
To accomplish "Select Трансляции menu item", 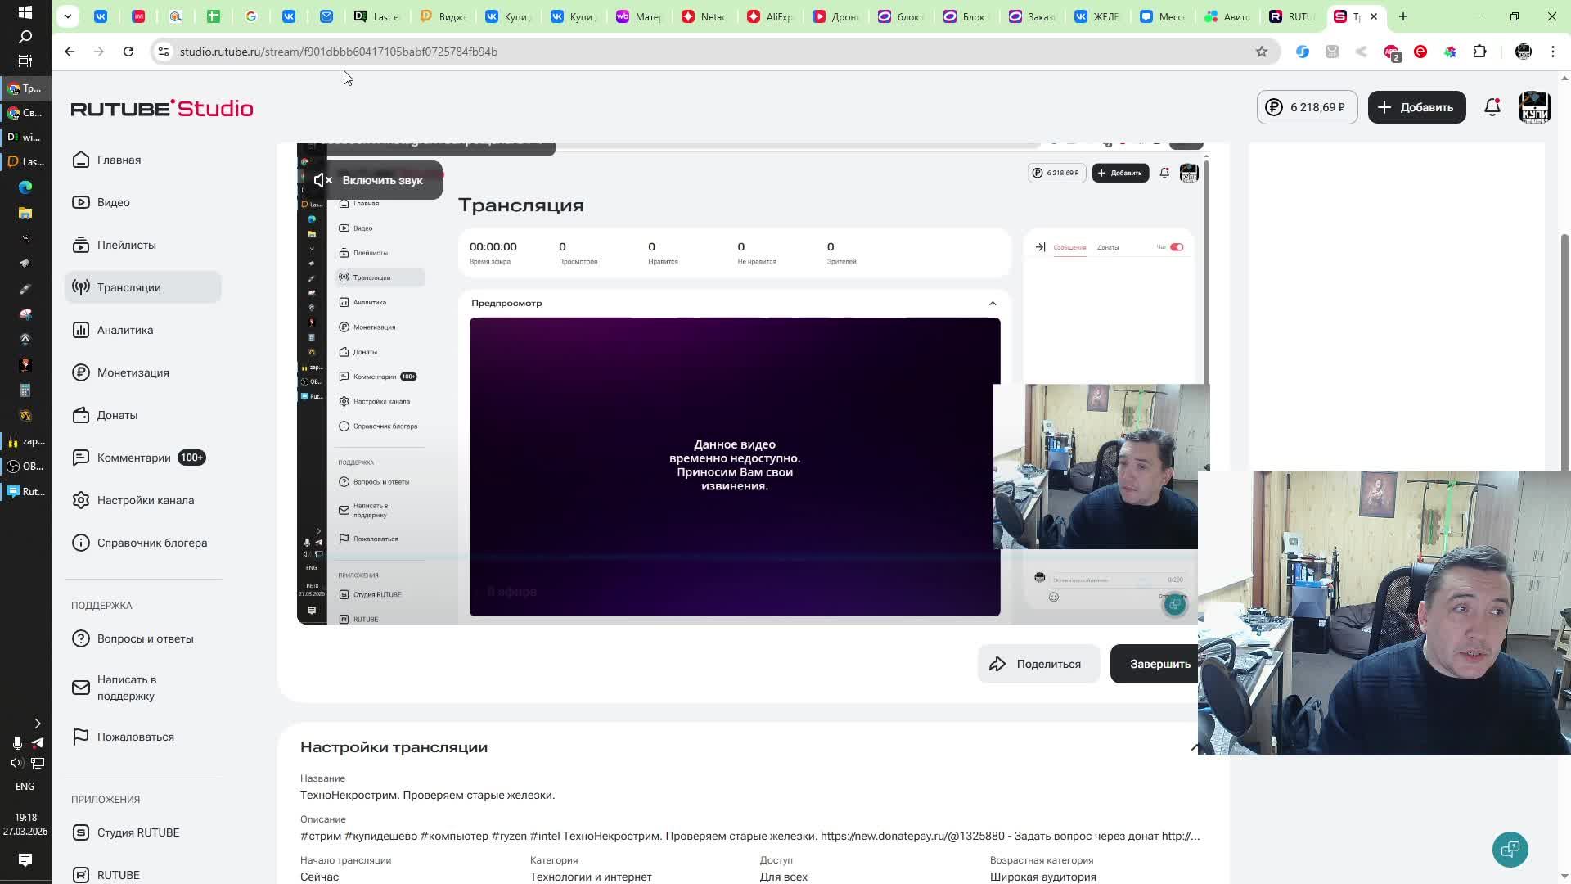I will pyautogui.click(x=128, y=287).
